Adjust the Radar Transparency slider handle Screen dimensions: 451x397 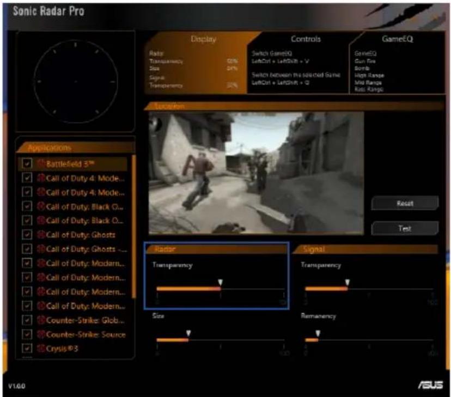point(220,282)
